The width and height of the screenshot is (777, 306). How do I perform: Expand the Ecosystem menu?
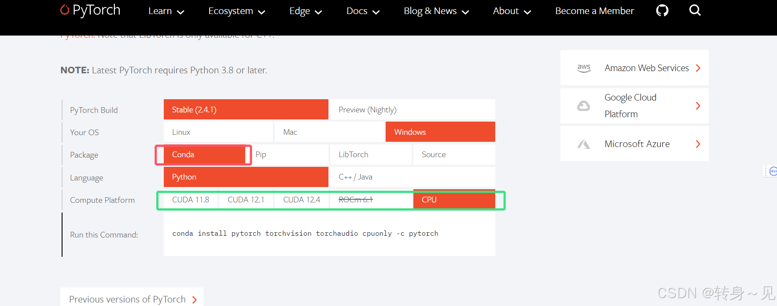237,11
